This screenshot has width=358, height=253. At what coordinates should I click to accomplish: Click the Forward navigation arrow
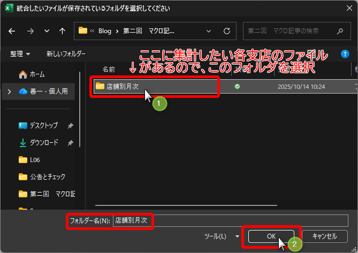31,31
